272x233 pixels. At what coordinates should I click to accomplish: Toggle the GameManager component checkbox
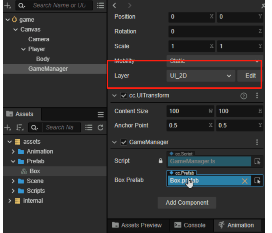point(124,142)
